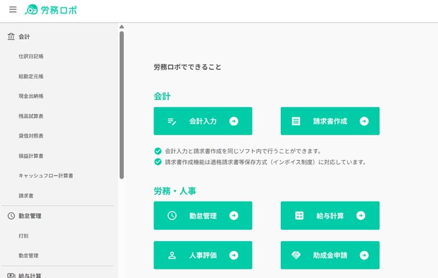Open the hamburger menu icon
Viewport: 438px width, 278px height.
(x=13, y=10)
